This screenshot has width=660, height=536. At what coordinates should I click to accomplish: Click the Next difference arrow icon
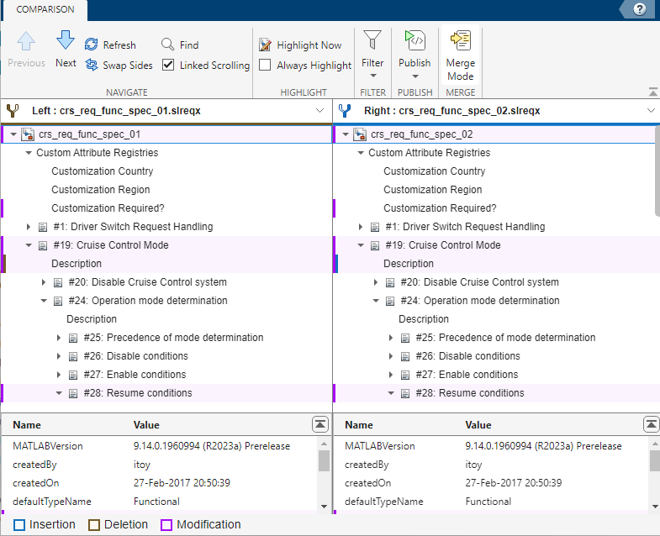(66, 41)
